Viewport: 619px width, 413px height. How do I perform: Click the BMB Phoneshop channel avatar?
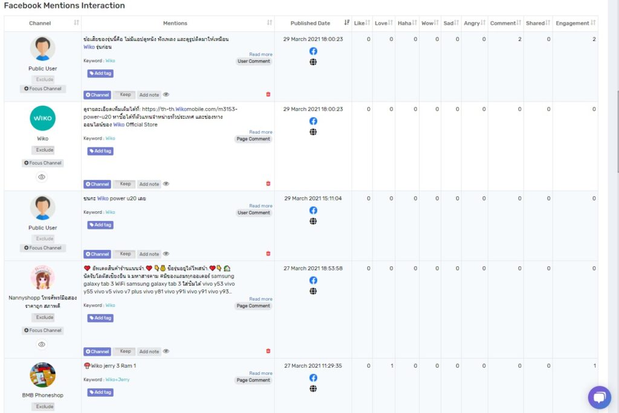(43, 375)
